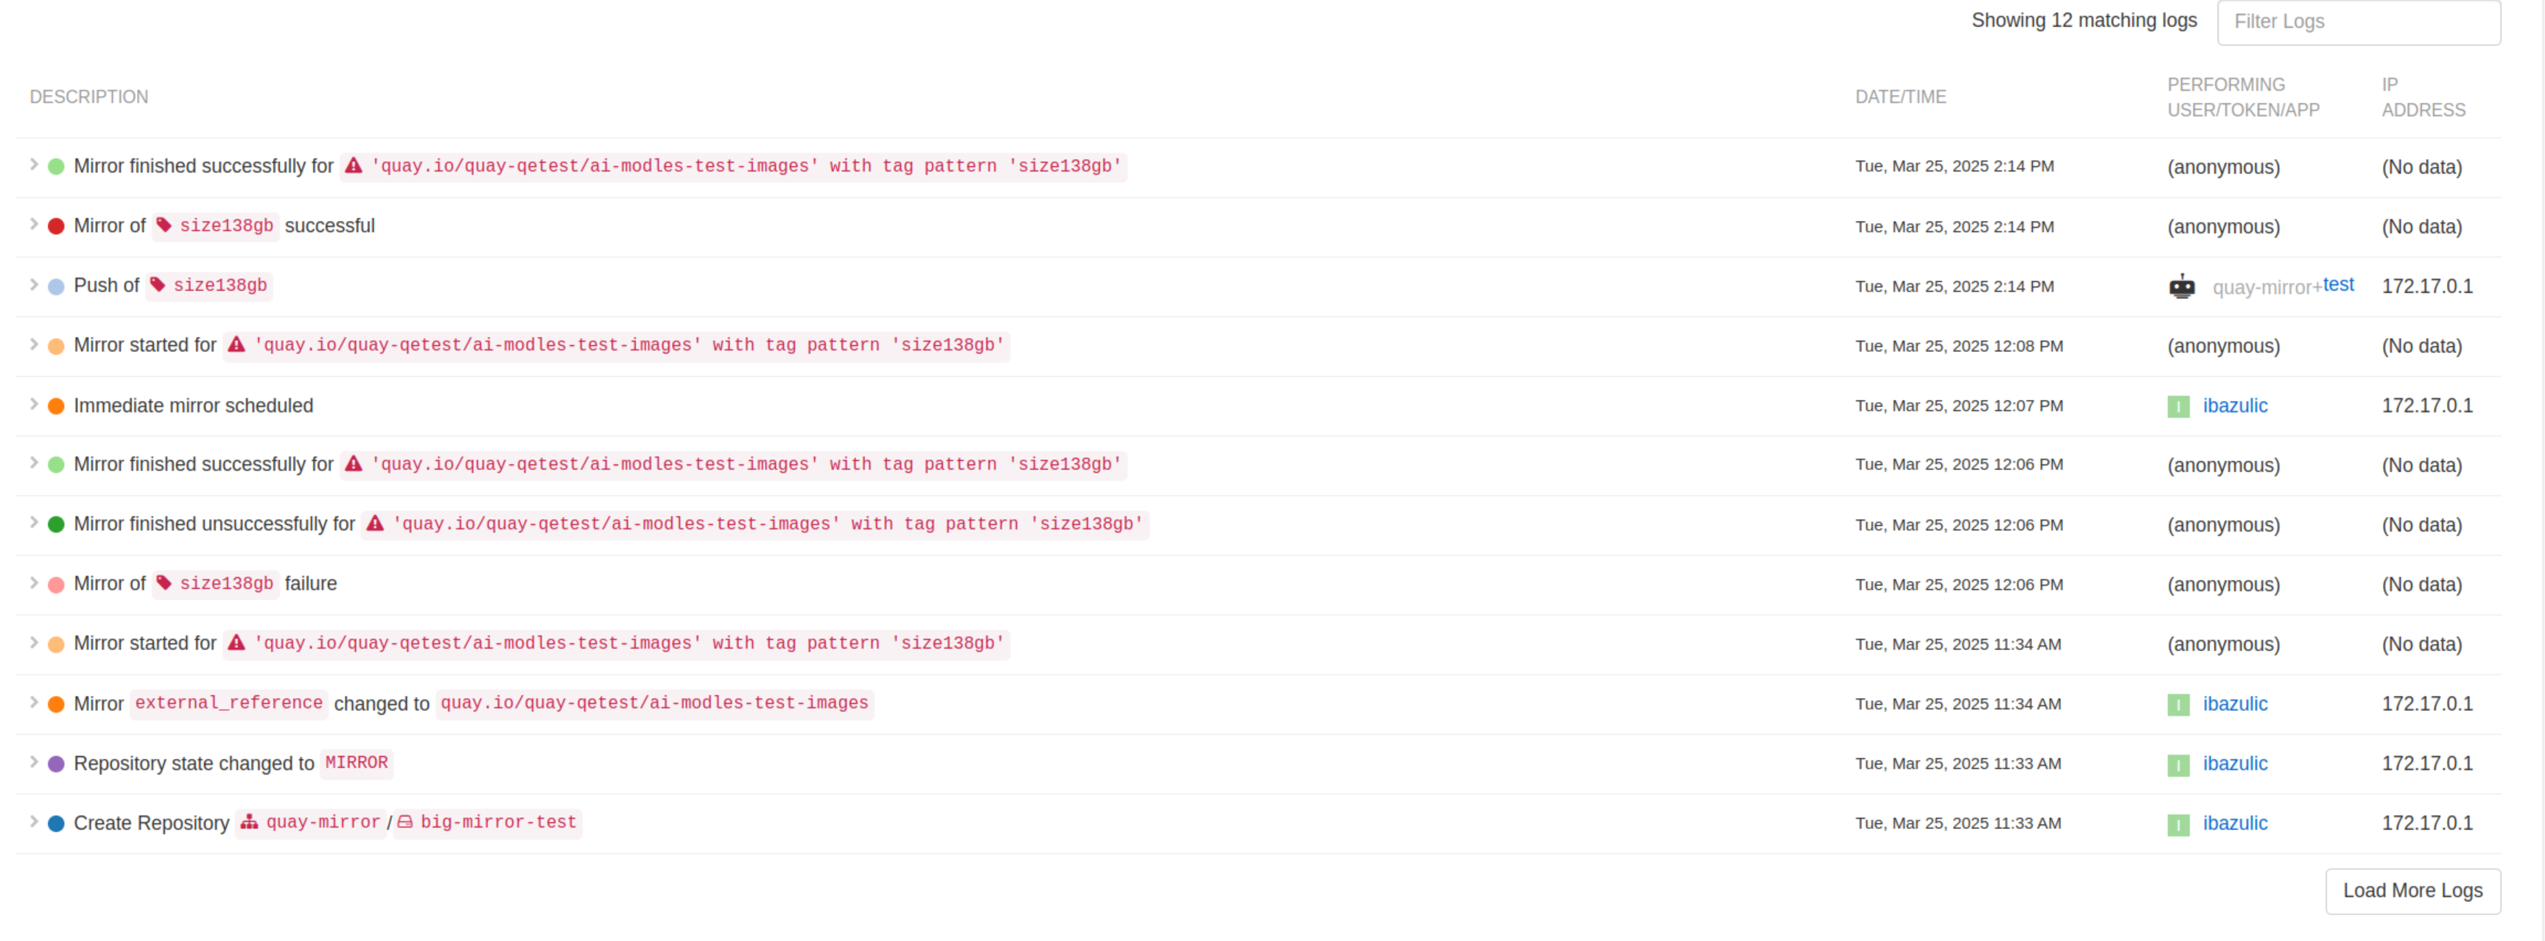Expand the 'Repository state changed to MIRROR' row

pyautogui.click(x=34, y=761)
